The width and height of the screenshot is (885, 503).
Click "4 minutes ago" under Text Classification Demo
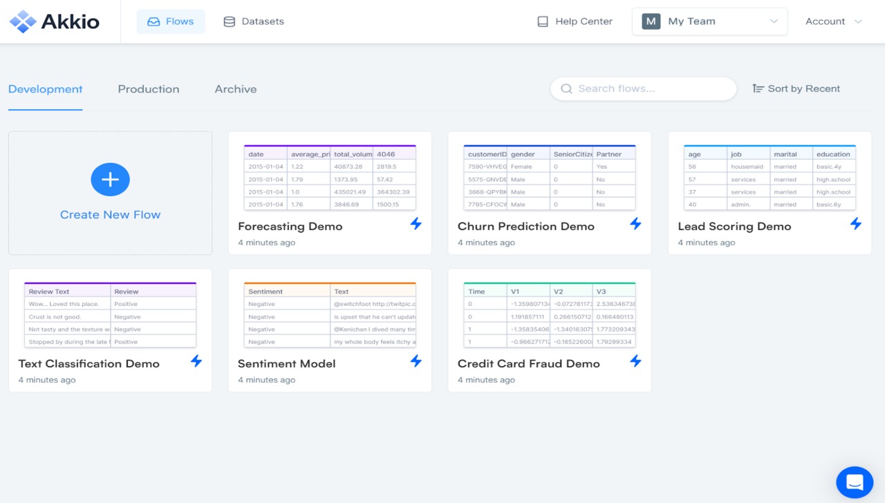point(47,380)
